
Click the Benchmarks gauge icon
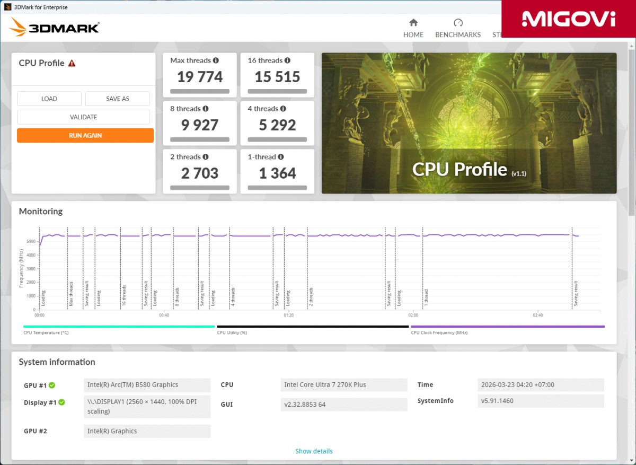[x=457, y=23]
